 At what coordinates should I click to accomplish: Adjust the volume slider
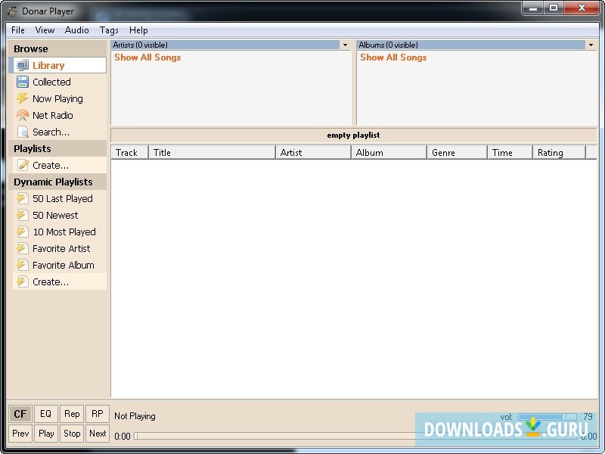(547, 417)
